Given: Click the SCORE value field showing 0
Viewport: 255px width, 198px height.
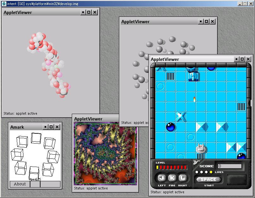Looking at the screenshot, I should coord(230,166).
